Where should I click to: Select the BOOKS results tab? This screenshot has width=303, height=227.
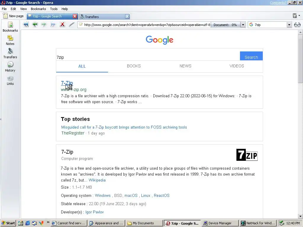pos(134,66)
